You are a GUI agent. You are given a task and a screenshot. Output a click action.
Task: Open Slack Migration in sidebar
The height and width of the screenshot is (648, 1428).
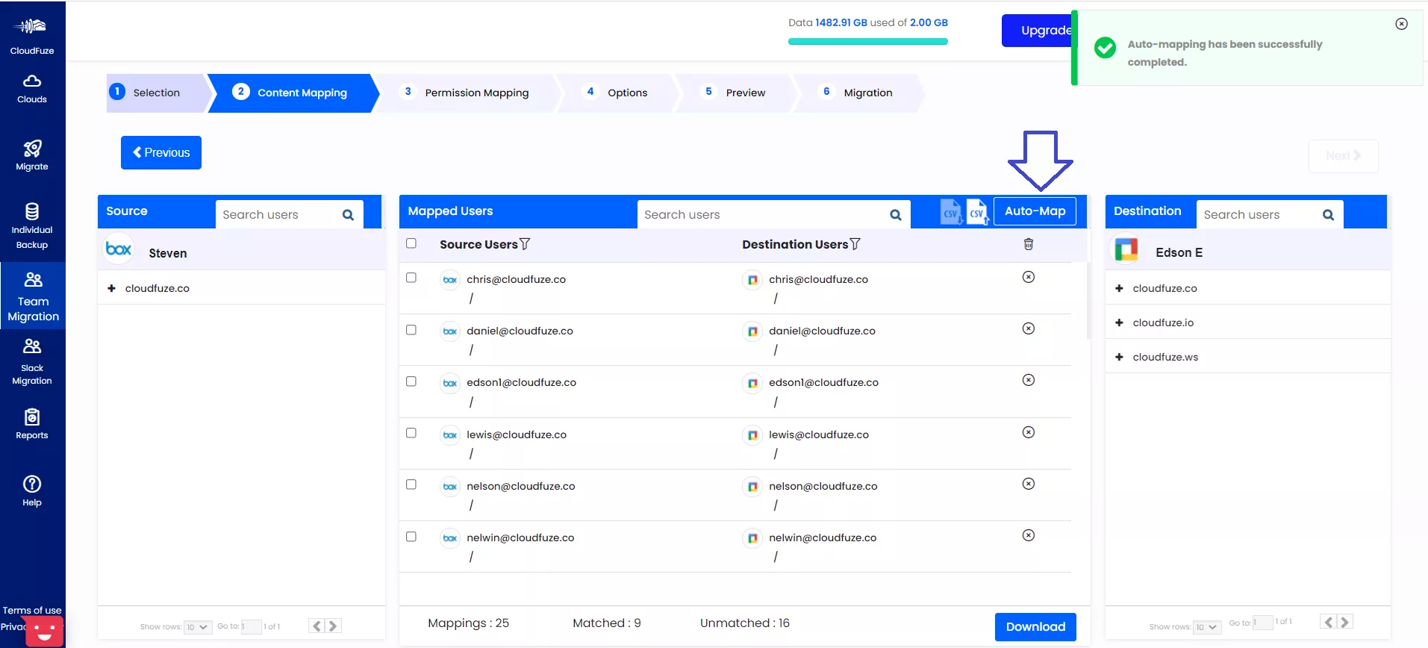click(32, 361)
